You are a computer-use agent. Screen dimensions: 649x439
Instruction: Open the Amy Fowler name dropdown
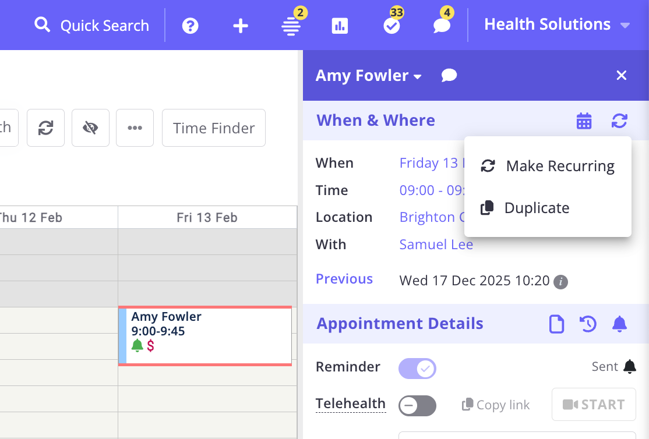368,76
